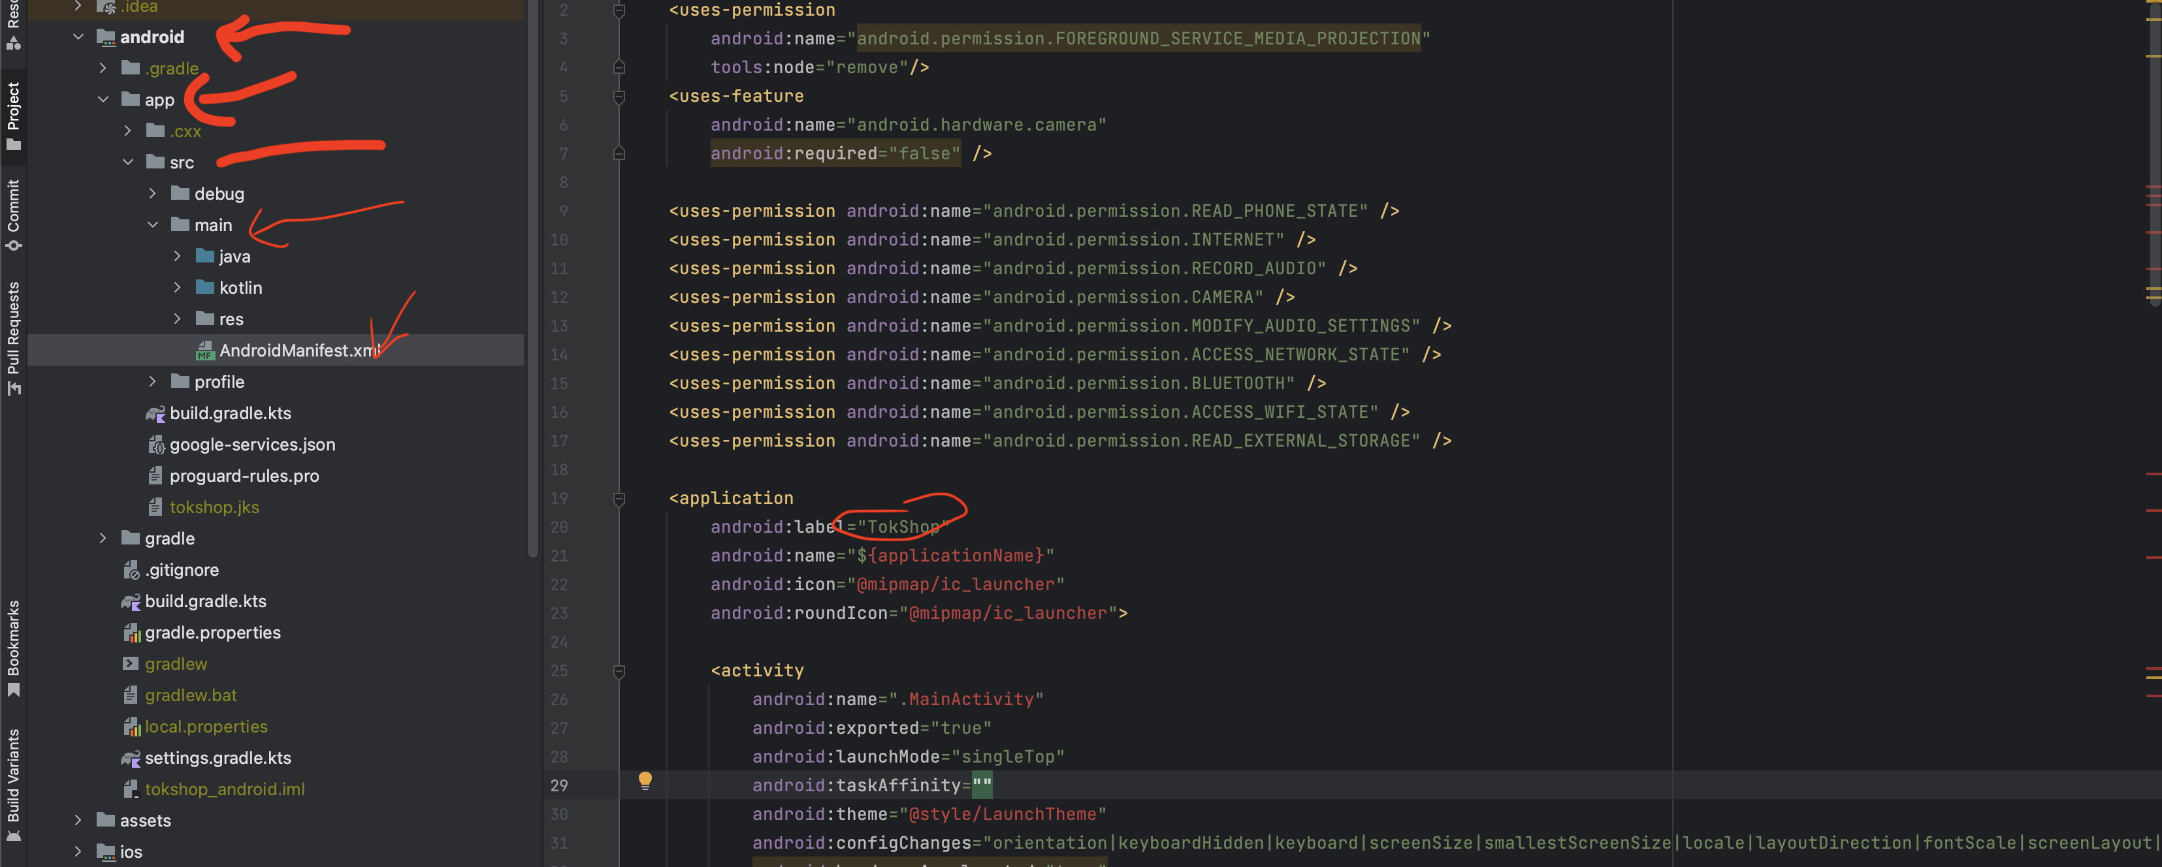Fold the application tag at line 19
The image size is (2162, 867).
pos(619,499)
